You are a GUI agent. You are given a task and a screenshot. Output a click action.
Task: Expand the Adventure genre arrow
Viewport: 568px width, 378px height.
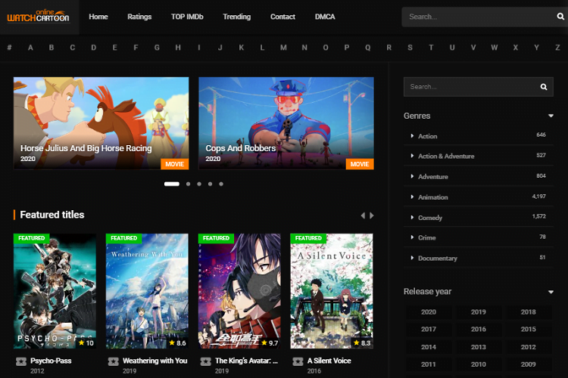pyautogui.click(x=412, y=176)
